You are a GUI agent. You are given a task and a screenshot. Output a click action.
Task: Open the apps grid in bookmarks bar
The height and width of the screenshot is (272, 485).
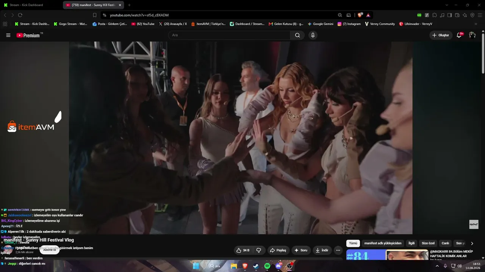coord(5,24)
